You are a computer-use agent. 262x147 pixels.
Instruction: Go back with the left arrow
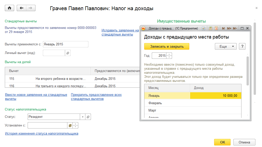[x=21, y=8]
